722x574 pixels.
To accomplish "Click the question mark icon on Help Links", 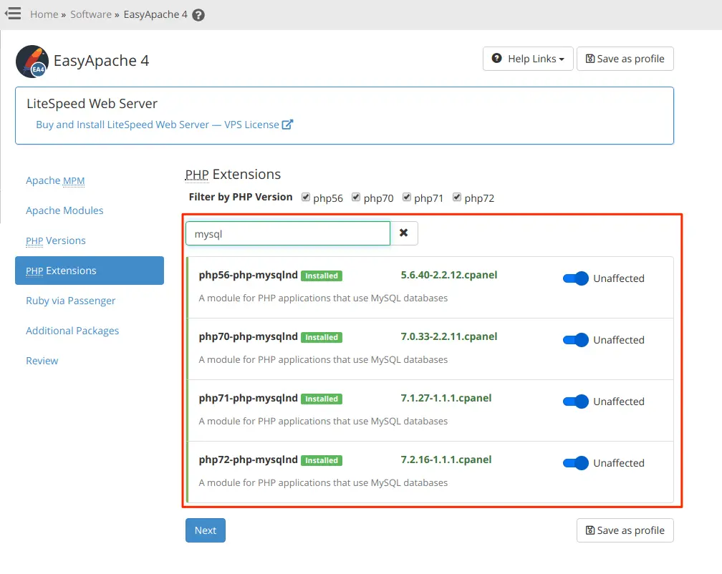I will click(499, 59).
